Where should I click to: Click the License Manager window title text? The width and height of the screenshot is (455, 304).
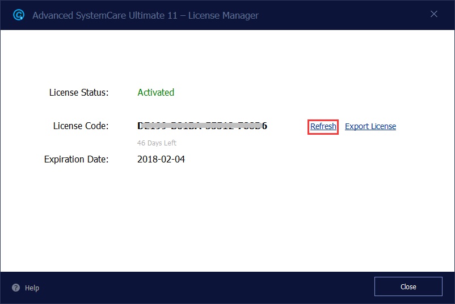145,15
